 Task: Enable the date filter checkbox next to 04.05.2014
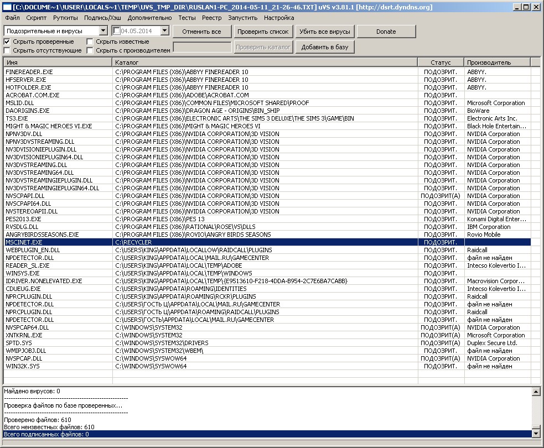click(x=117, y=31)
